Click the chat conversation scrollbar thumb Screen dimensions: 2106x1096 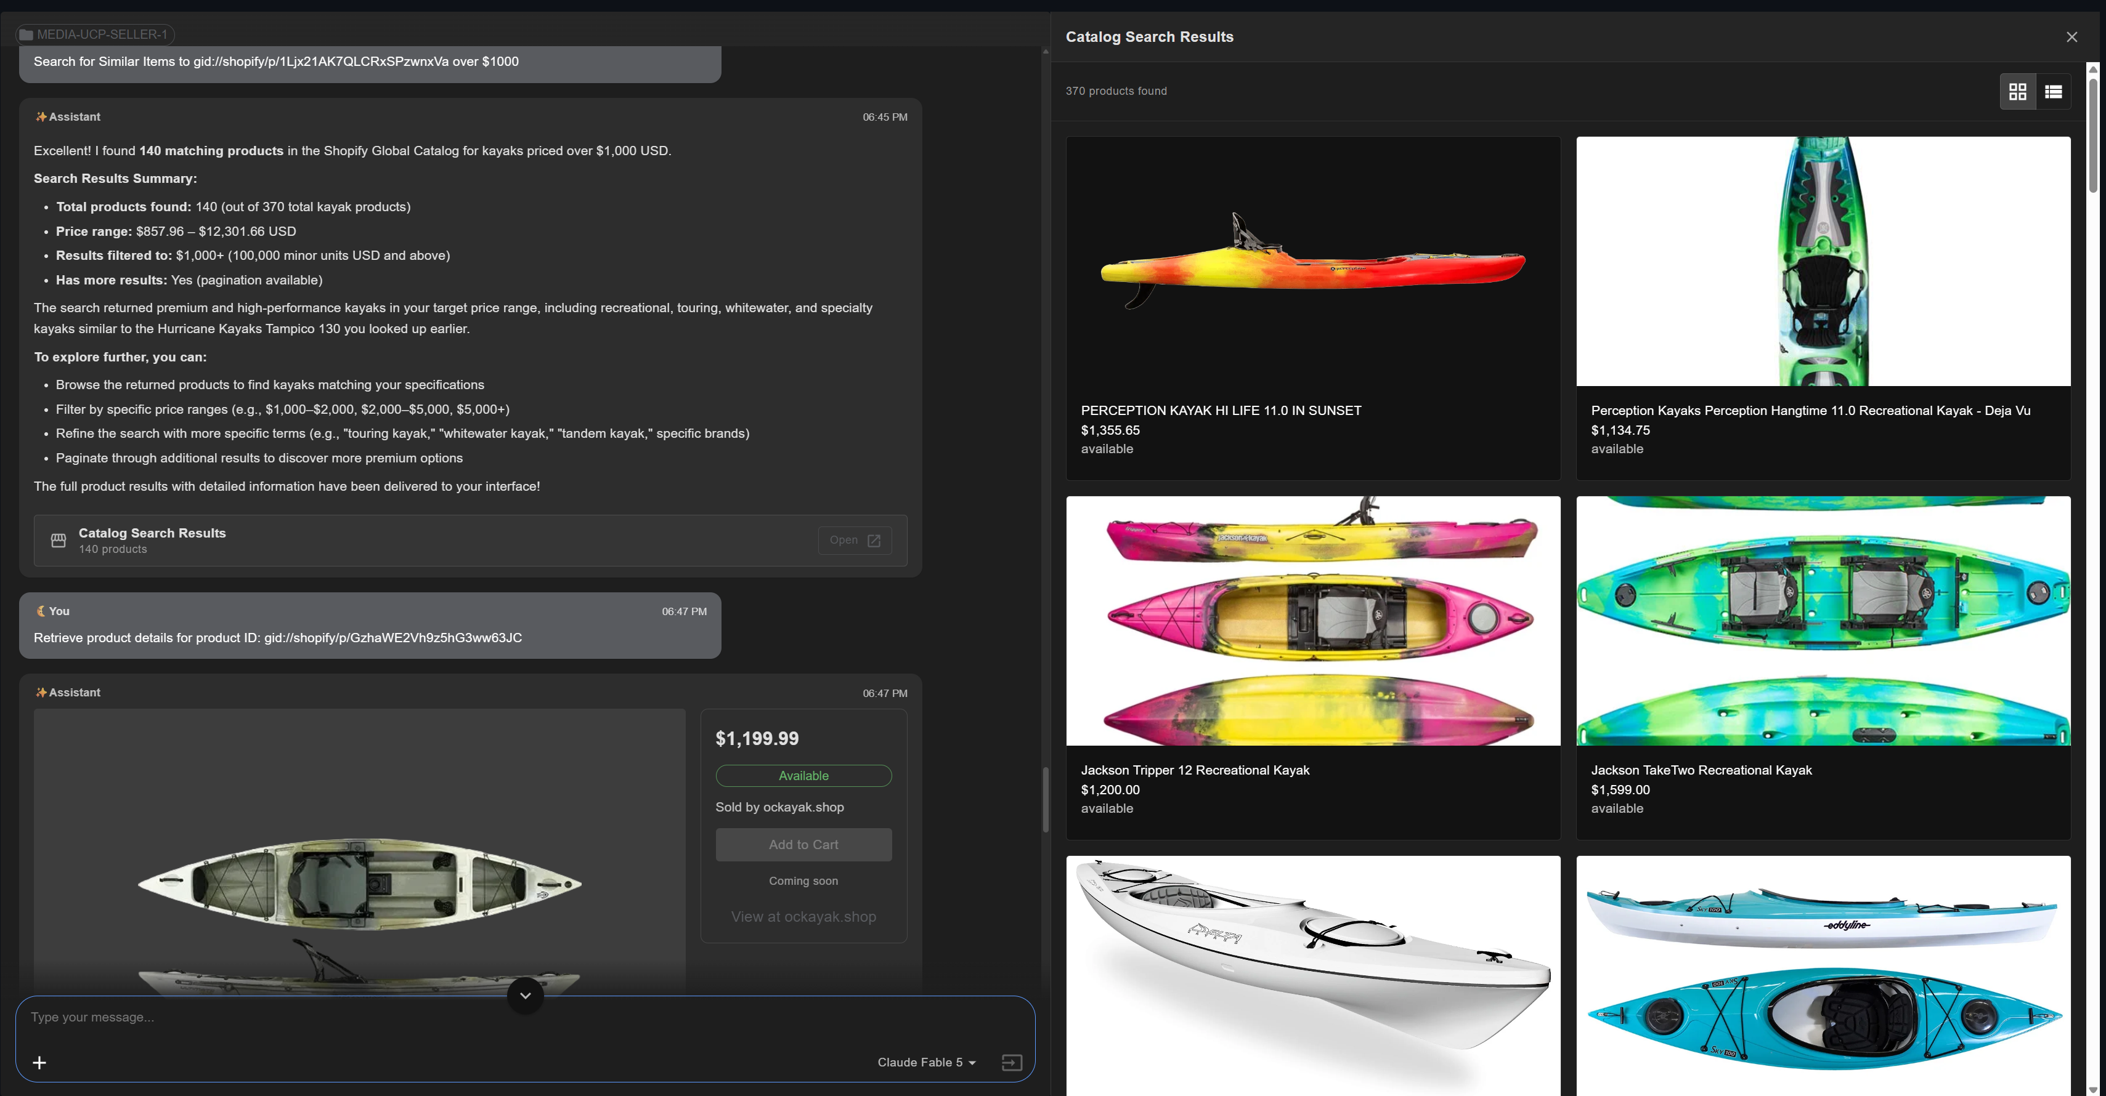pos(1045,800)
